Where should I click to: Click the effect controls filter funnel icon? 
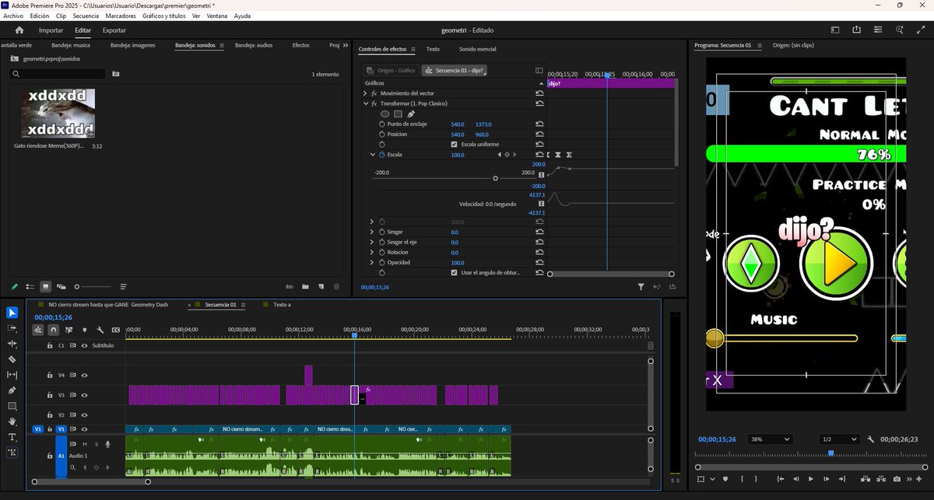pyautogui.click(x=641, y=287)
